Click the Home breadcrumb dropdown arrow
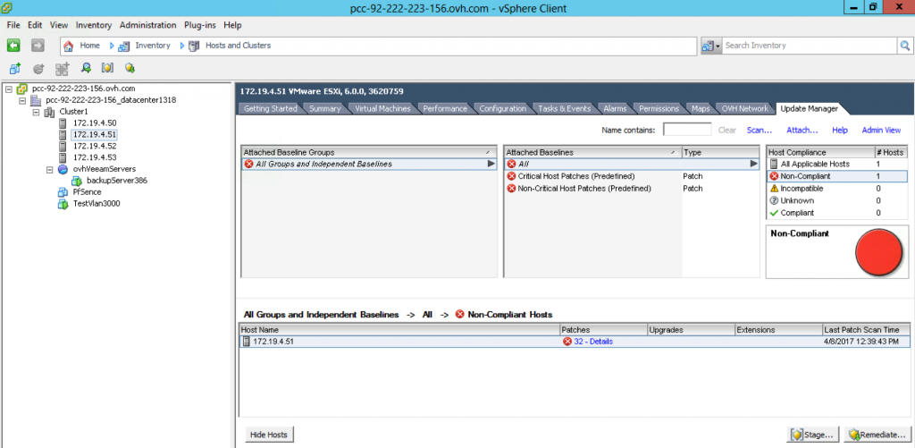Screen dimensions: 915x448 [x=112, y=46]
